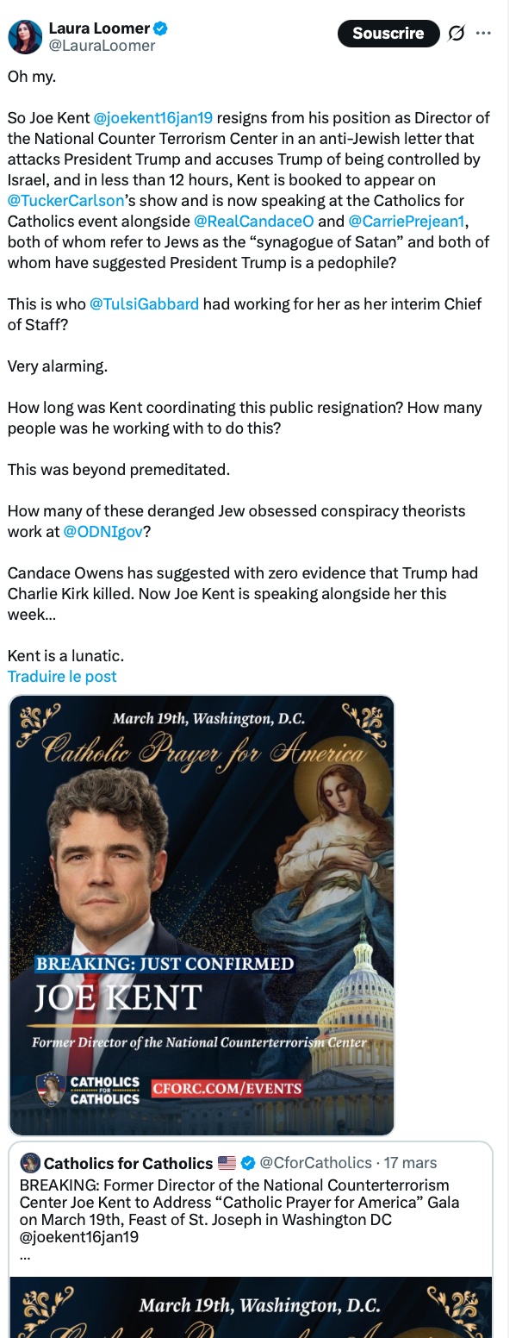Viewport: 522px width, 1338px height.
Task: Open the @ODNIgov mention link
Action: click(103, 531)
